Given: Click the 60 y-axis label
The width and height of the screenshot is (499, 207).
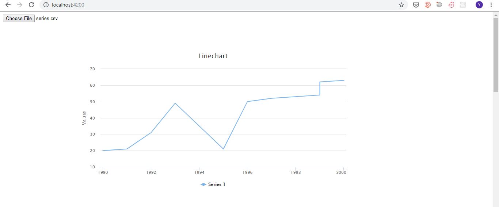Looking at the screenshot, I should click(92, 85).
